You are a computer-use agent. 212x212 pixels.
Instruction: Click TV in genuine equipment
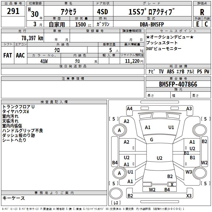tap(161, 72)
